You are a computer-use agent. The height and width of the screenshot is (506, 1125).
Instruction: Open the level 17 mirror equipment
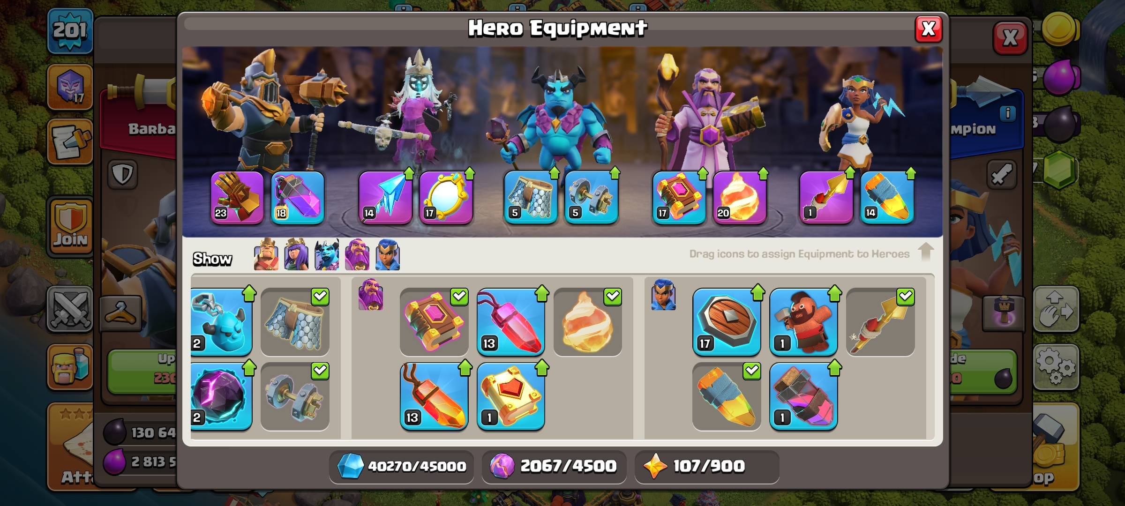(446, 198)
